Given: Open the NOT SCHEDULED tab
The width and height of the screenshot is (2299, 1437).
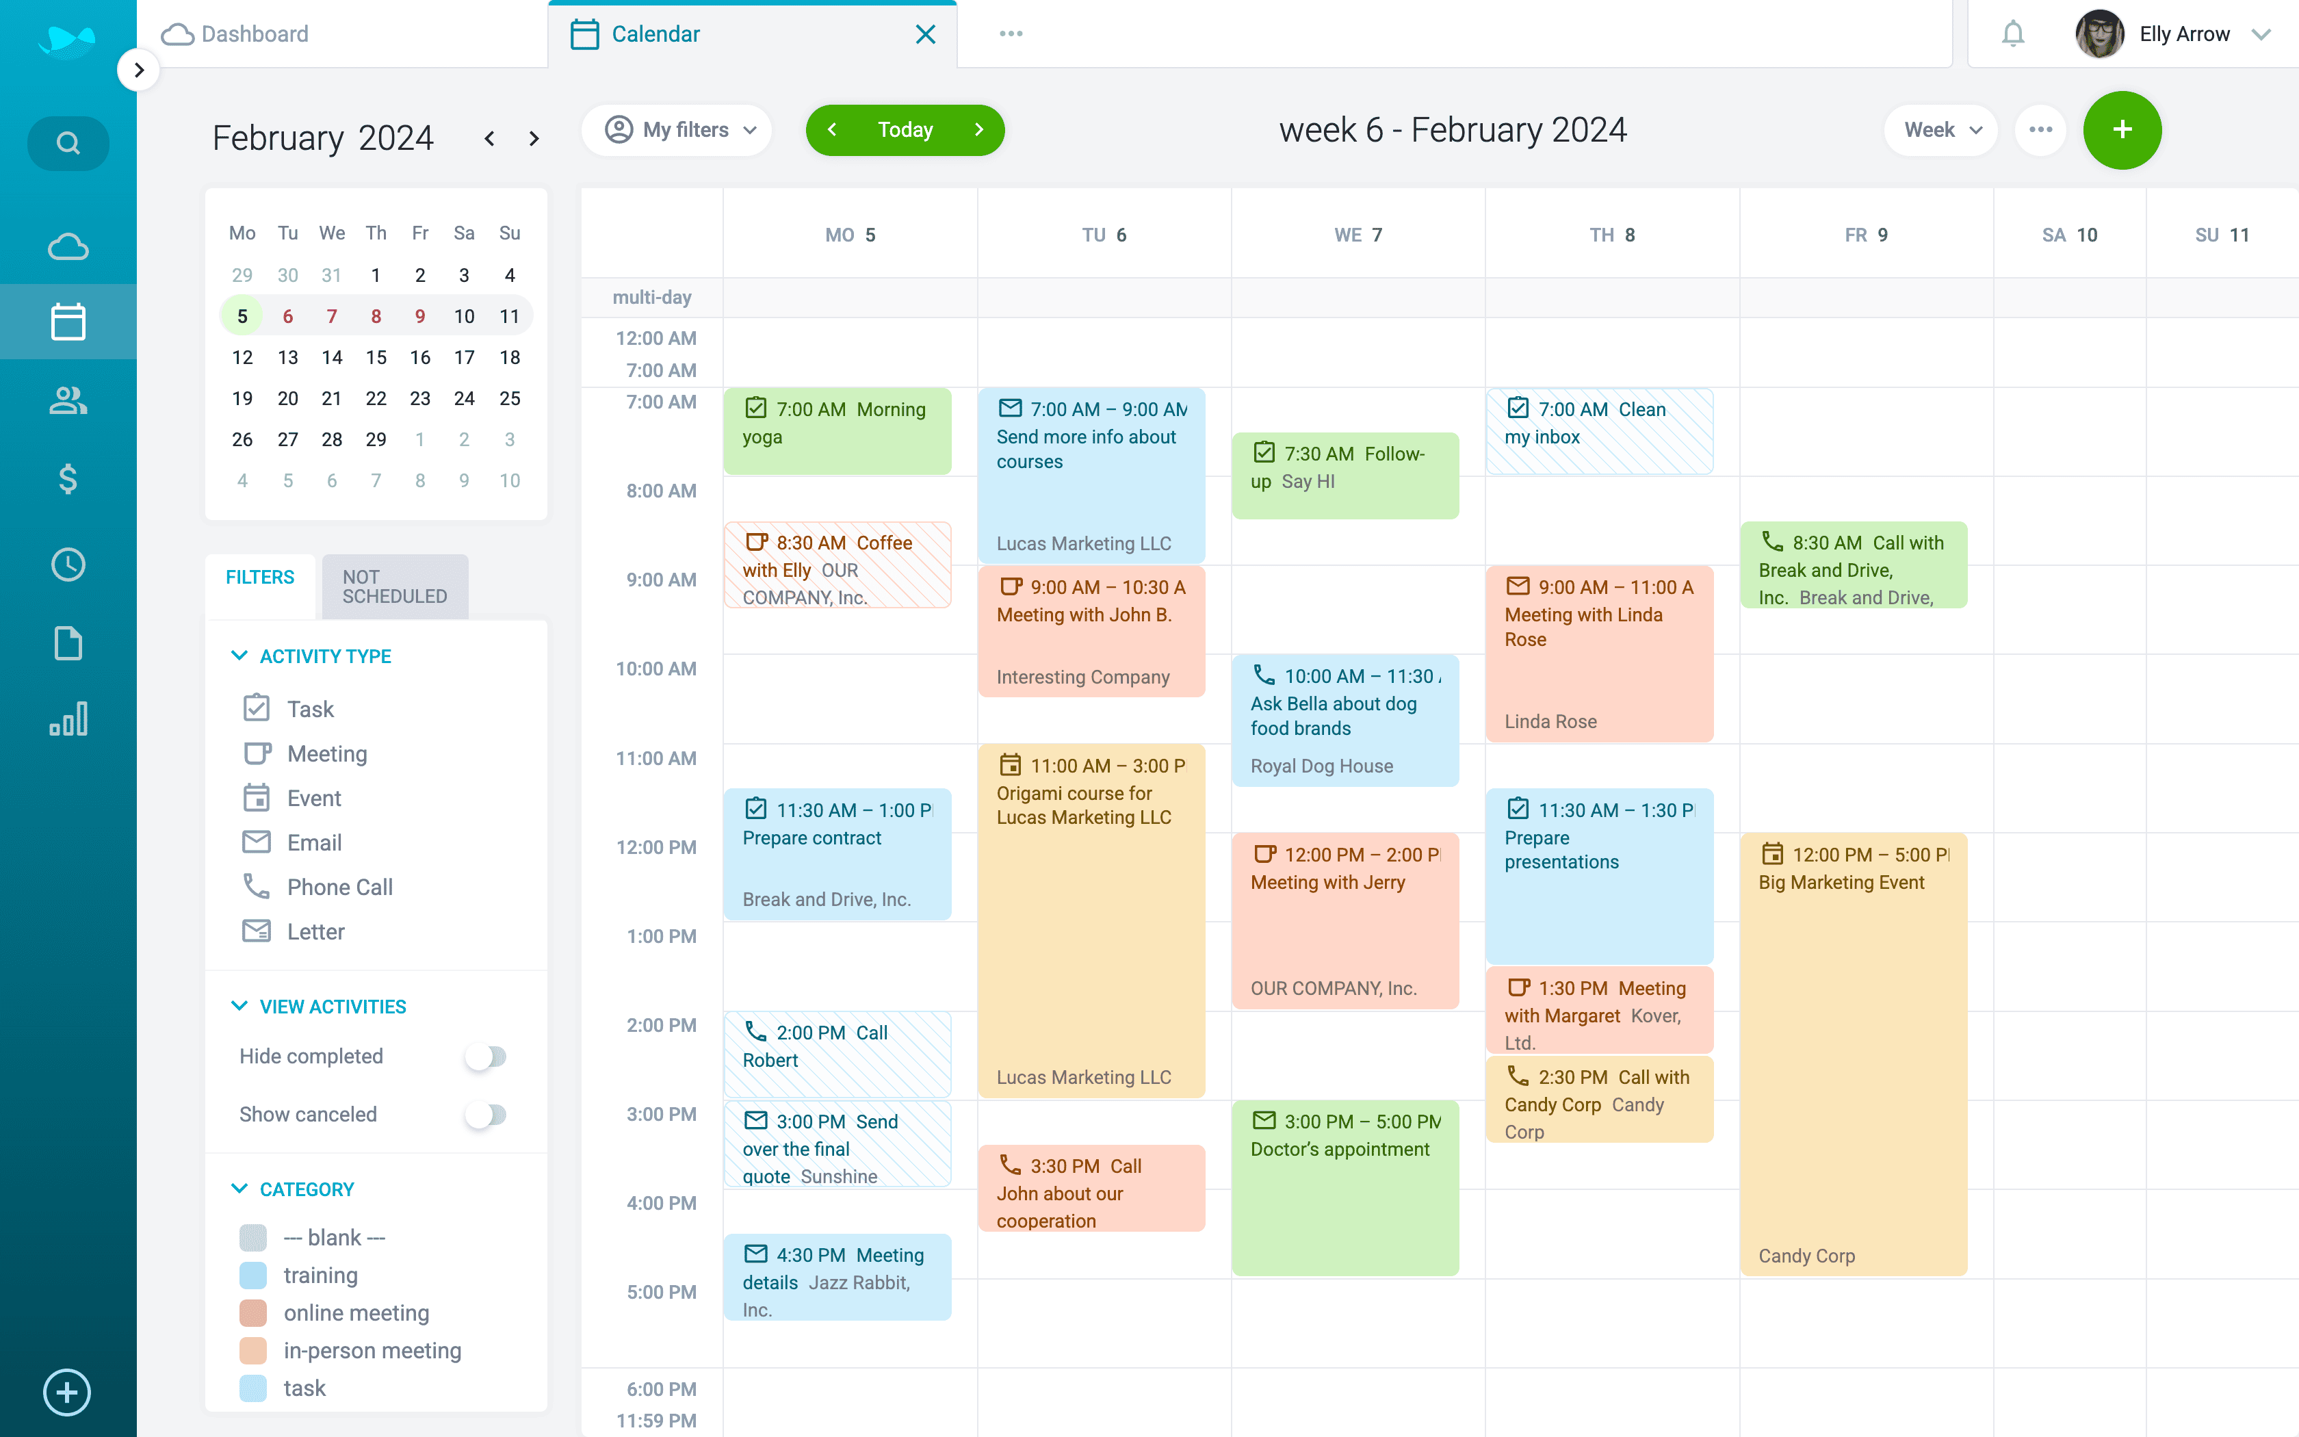Looking at the screenshot, I should pos(394,586).
